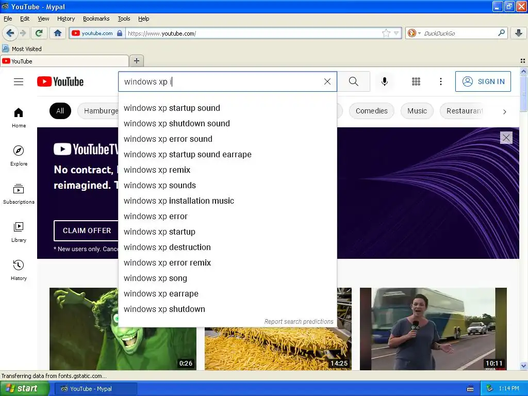Open the downloads arrow icon
The width and height of the screenshot is (528, 396).
pos(519,33)
